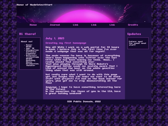Viewport: 168px width, 126px height.
Task: Open the Credits navigation link
Action: click(133, 25)
